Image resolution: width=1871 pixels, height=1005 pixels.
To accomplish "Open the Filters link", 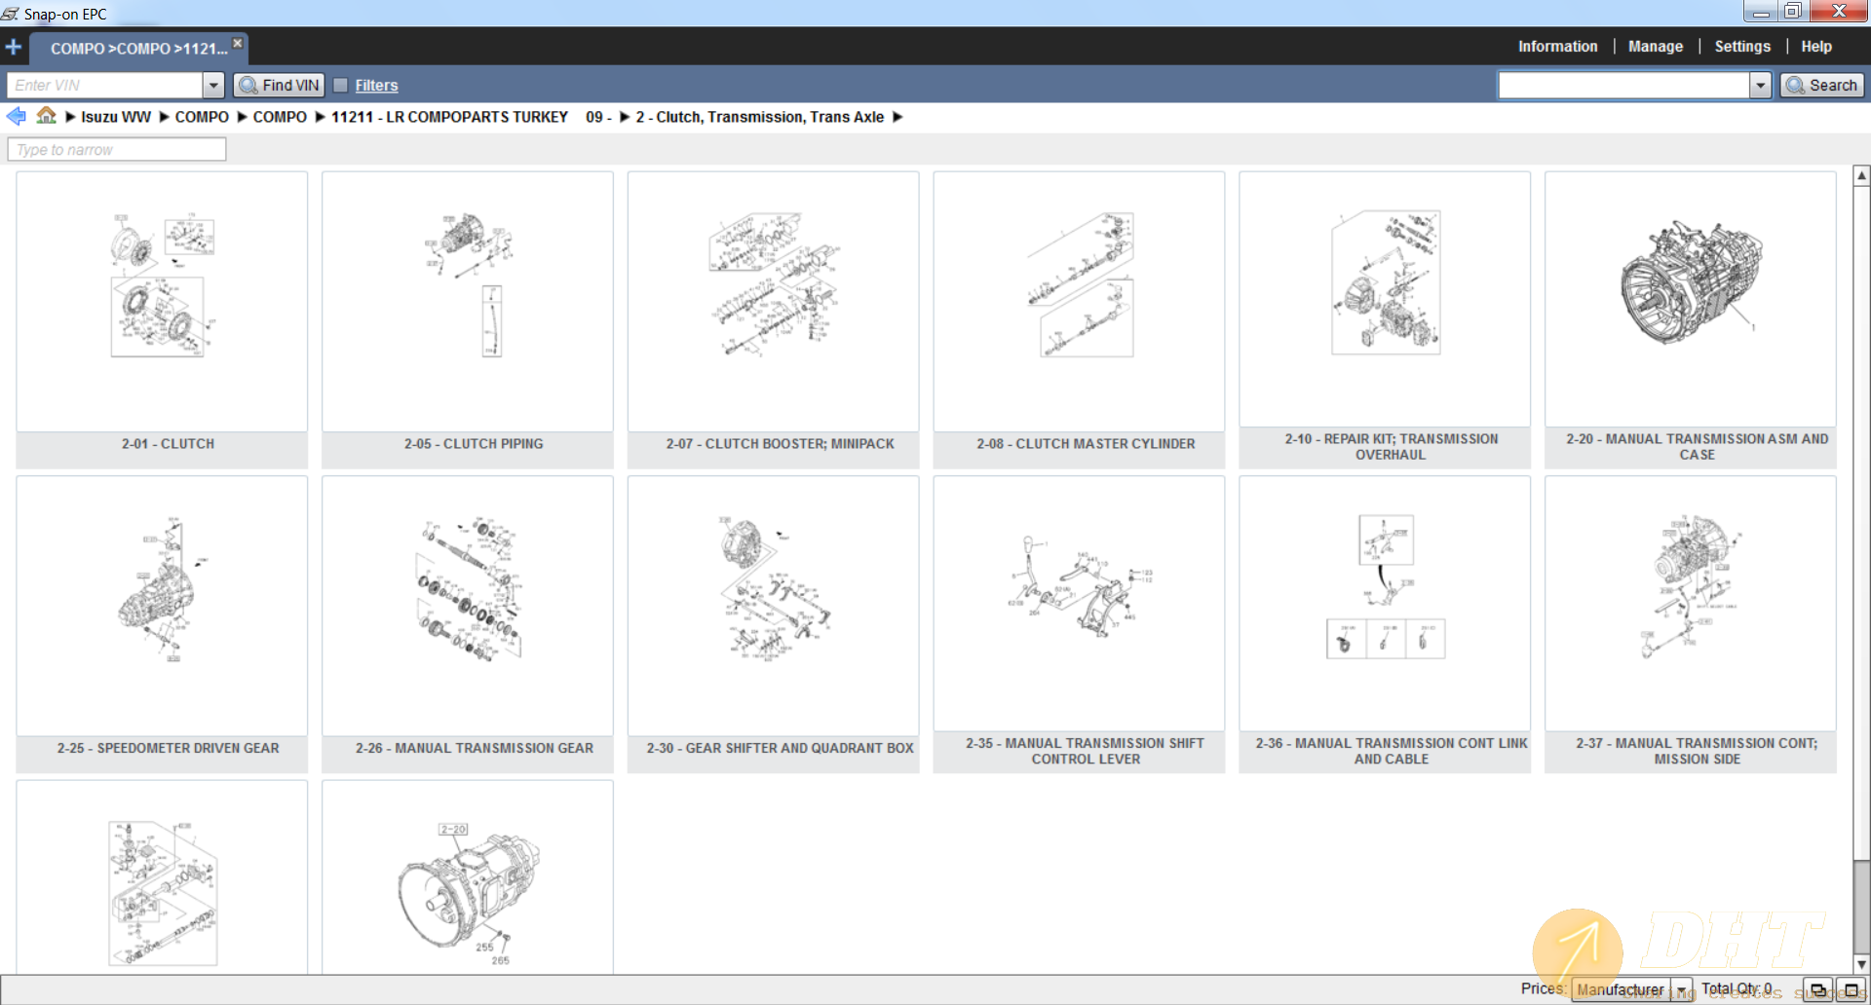I will pos(376,86).
